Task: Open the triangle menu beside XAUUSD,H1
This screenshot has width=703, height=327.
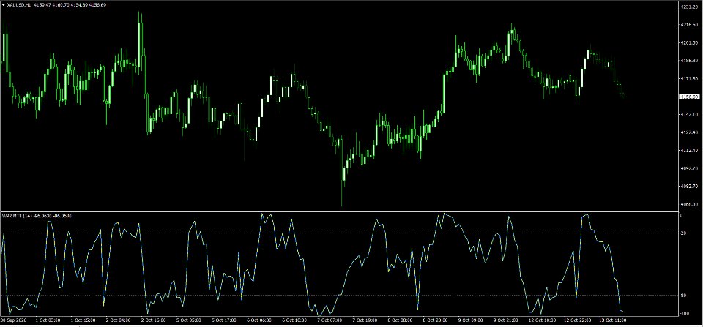Action: click(x=4, y=4)
